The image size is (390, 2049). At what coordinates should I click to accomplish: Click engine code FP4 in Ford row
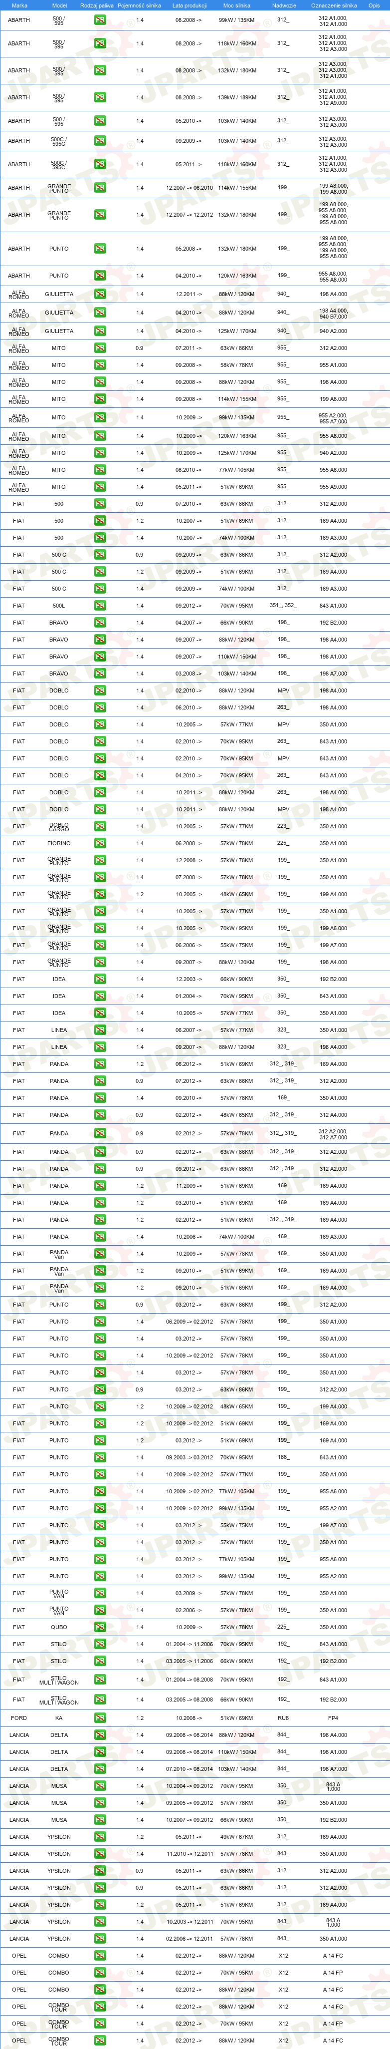click(x=333, y=1717)
